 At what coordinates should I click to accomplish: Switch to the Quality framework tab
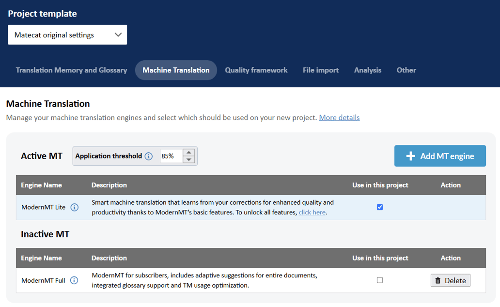point(256,70)
